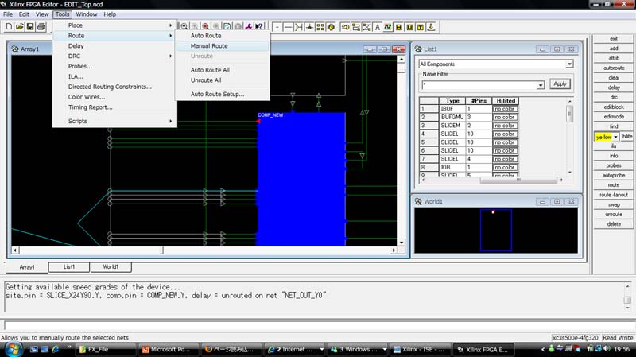Screen dimensions: 636x357
Task: Open the yellow highlight color dropdown
Action: tap(615, 137)
